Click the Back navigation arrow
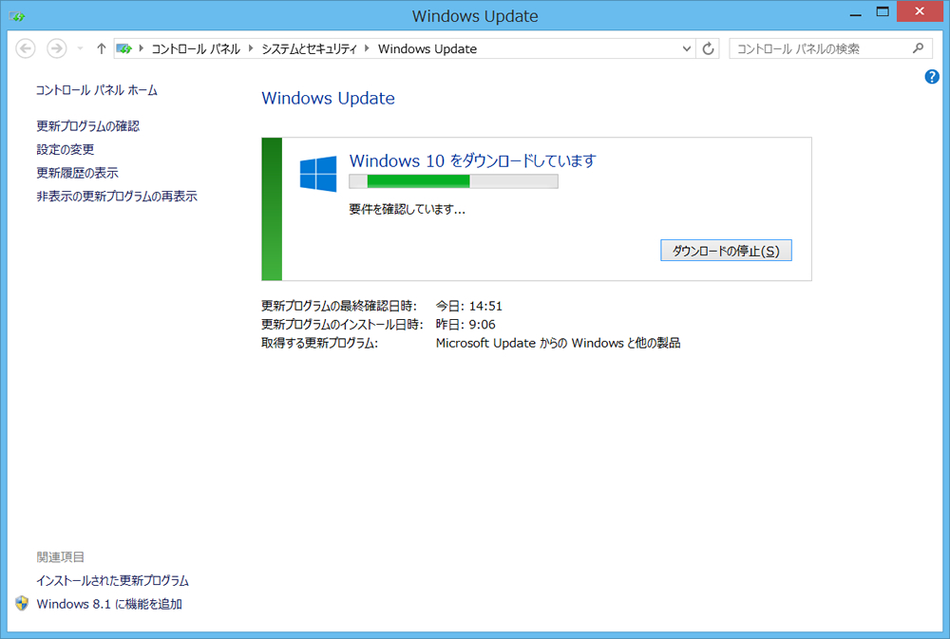 tap(26, 48)
